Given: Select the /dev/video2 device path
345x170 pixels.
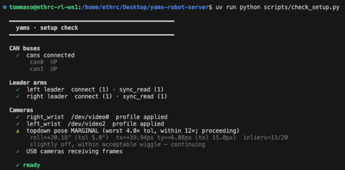Looking at the screenshot, I should (x=87, y=124).
